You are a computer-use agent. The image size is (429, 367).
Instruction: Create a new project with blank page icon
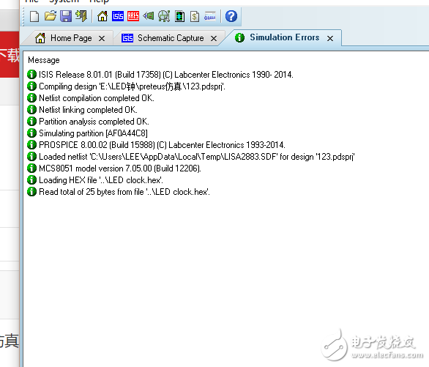(34, 16)
